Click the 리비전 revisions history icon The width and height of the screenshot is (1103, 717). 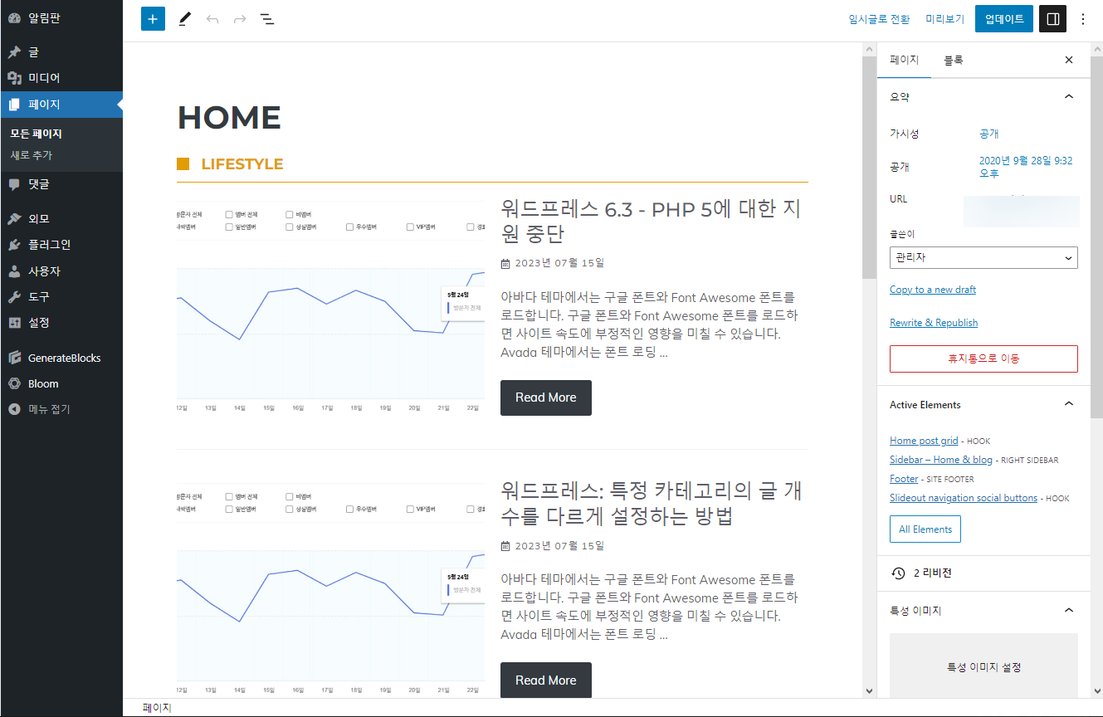pyautogui.click(x=898, y=573)
